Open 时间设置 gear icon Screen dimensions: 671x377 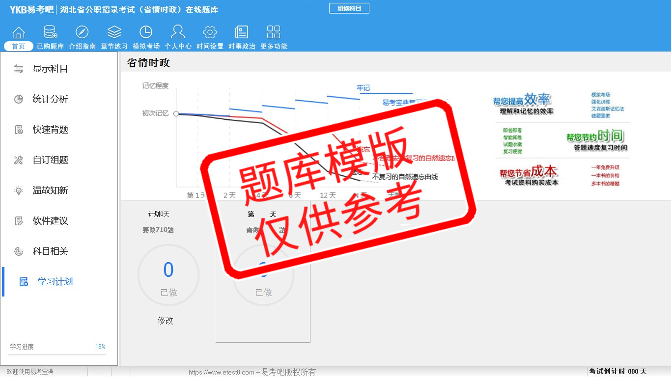coord(210,33)
